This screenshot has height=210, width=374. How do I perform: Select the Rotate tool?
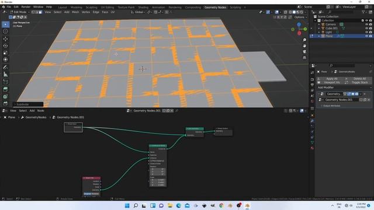tap(5, 45)
